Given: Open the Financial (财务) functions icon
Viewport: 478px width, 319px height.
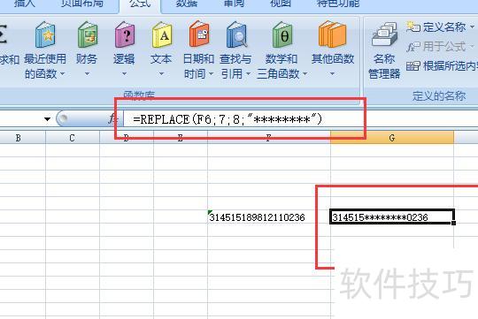Looking at the screenshot, I should point(88,34).
